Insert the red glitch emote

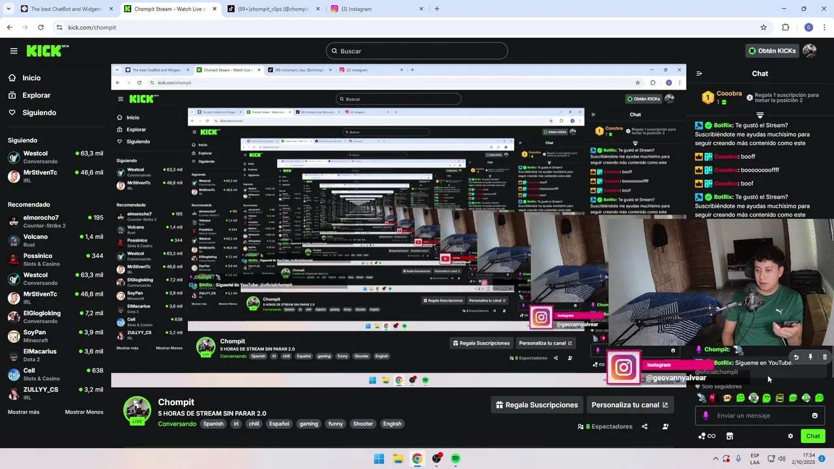coord(713,398)
